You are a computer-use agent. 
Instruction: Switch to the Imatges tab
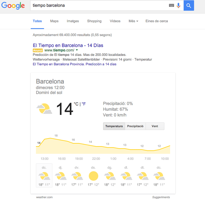(x=73, y=21)
